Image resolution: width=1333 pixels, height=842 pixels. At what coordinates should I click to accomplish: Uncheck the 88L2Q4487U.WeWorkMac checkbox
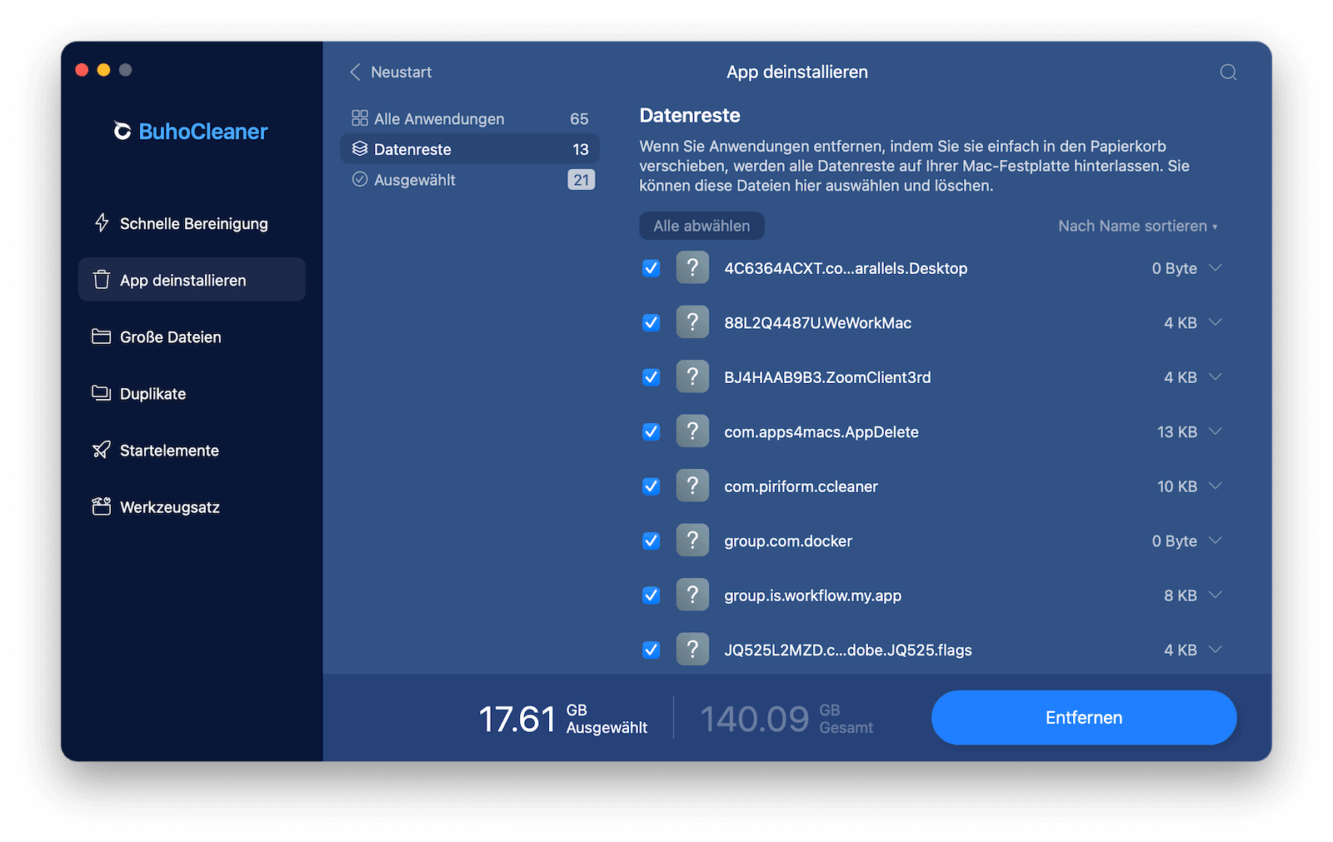point(652,322)
